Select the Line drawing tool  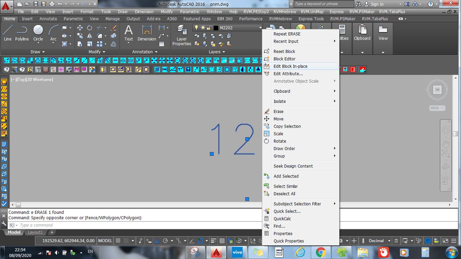[x=7, y=33]
